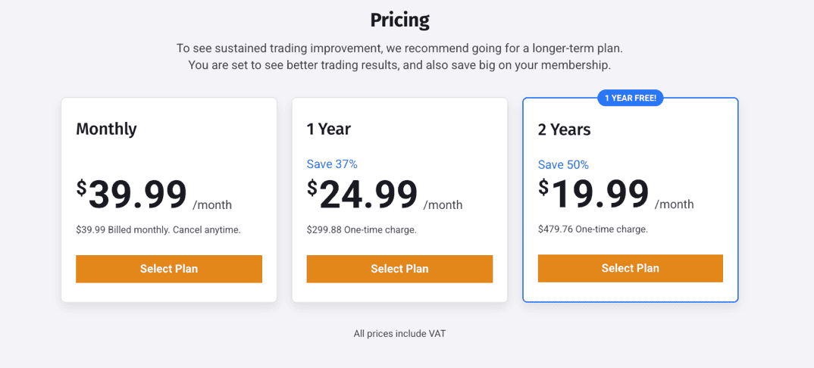The width and height of the screenshot is (814, 368).
Task: Click the $24.99 per month price
Action: tap(363, 195)
